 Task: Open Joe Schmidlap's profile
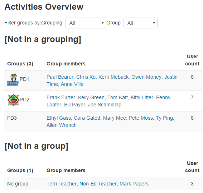click(105, 105)
